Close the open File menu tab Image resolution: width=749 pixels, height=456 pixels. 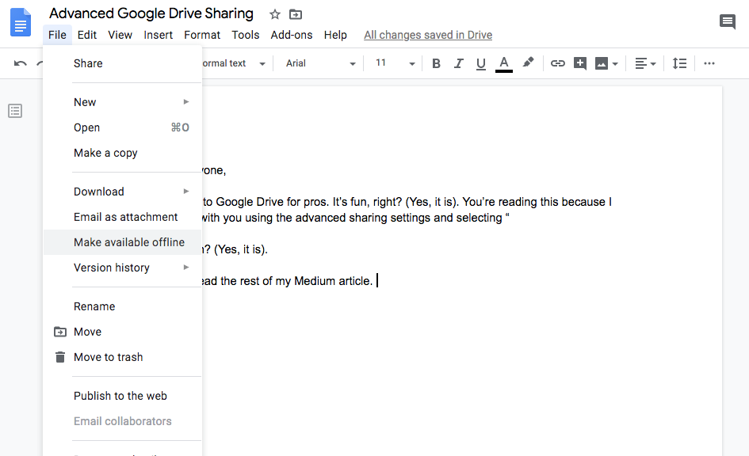57,35
